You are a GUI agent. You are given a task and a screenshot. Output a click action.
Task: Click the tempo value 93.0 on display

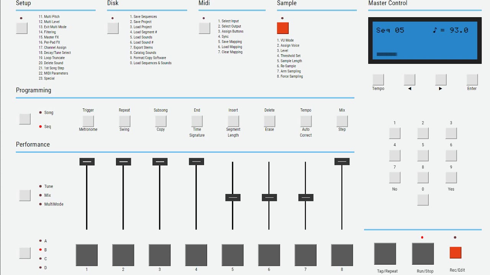point(459,30)
